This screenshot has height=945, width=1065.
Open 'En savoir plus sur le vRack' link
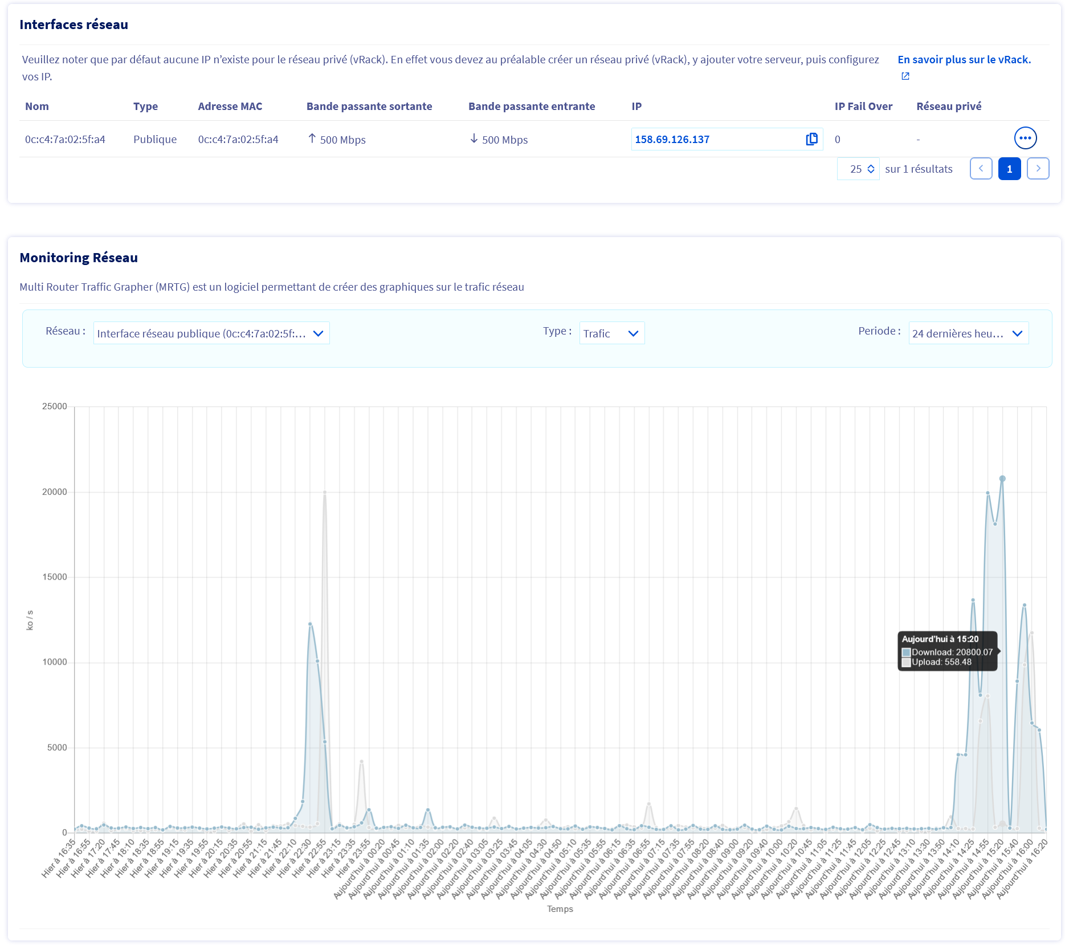coord(964,60)
